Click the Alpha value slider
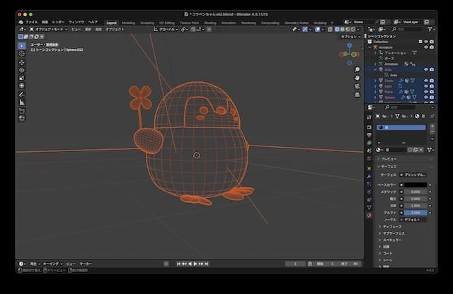Image resolution: width=453 pixels, height=294 pixels. 415,213
